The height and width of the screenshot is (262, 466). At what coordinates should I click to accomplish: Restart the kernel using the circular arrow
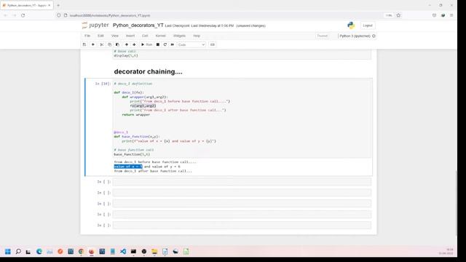[x=165, y=44]
